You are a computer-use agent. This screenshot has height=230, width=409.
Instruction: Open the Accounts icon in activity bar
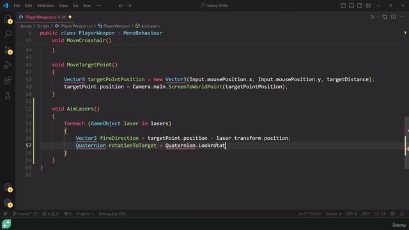(8, 187)
